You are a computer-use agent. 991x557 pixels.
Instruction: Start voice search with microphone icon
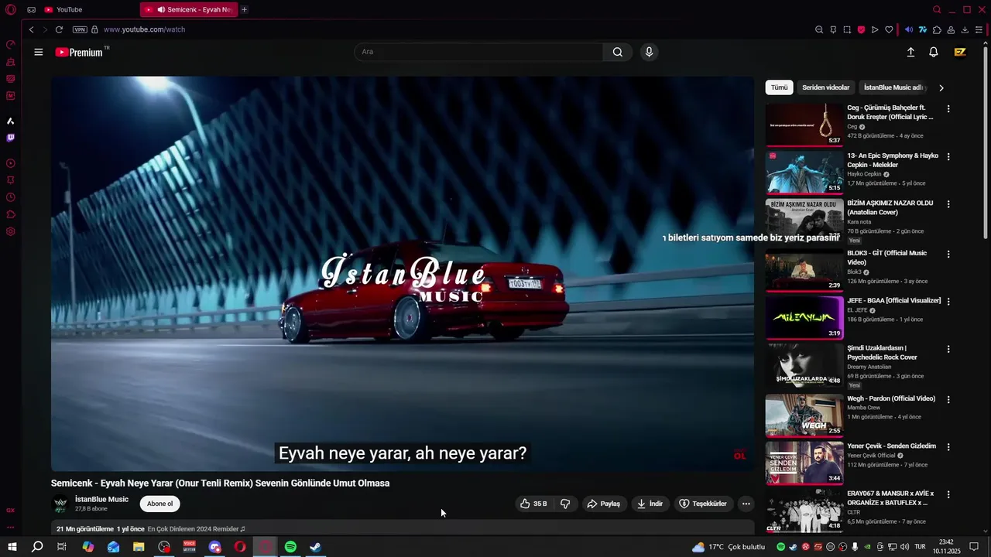(649, 52)
